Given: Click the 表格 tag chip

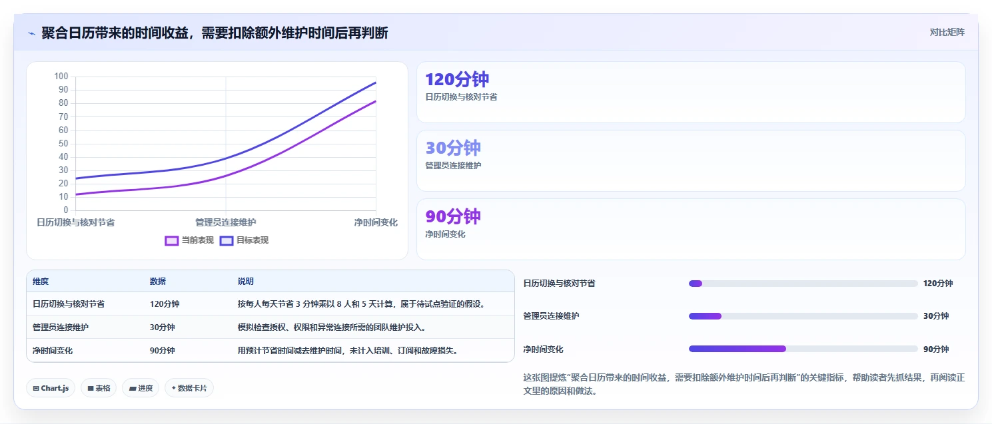Looking at the screenshot, I should click(99, 388).
